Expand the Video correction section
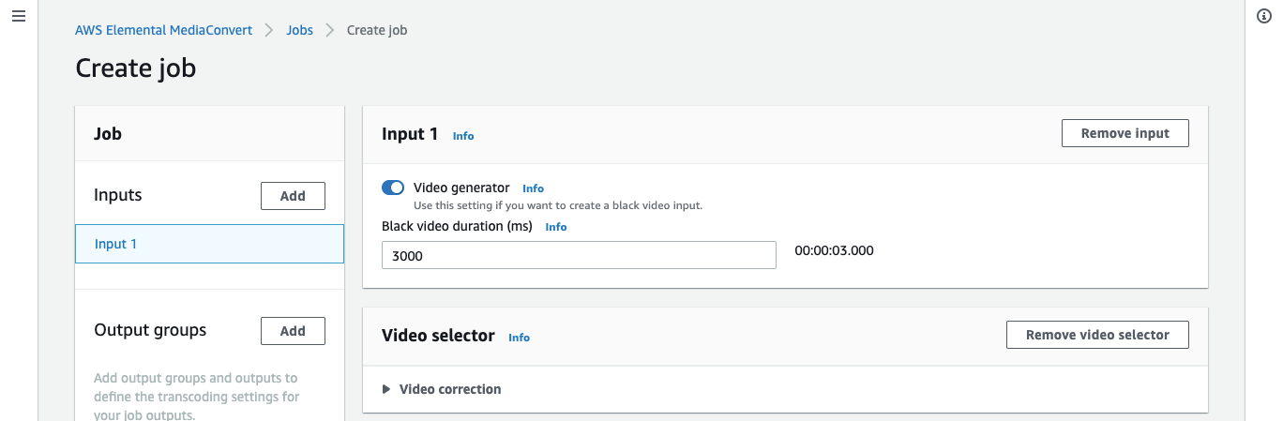Screen dimensions: 1283x421 (442, 389)
